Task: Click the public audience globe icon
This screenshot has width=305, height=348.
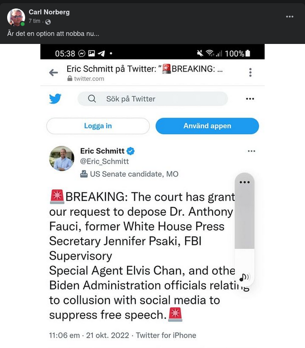Action: (x=48, y=22)
